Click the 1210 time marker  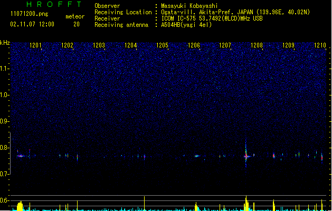[x=320, y=45]
